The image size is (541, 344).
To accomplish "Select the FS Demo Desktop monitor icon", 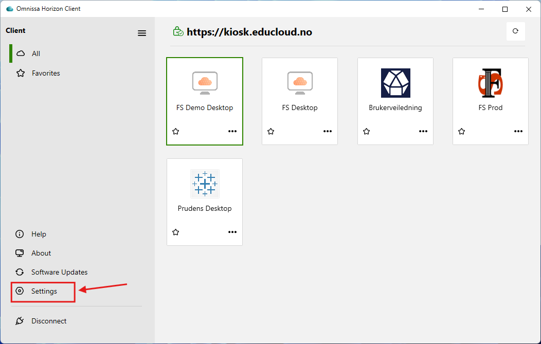I will pyautogui.click(x=205, y=83).
